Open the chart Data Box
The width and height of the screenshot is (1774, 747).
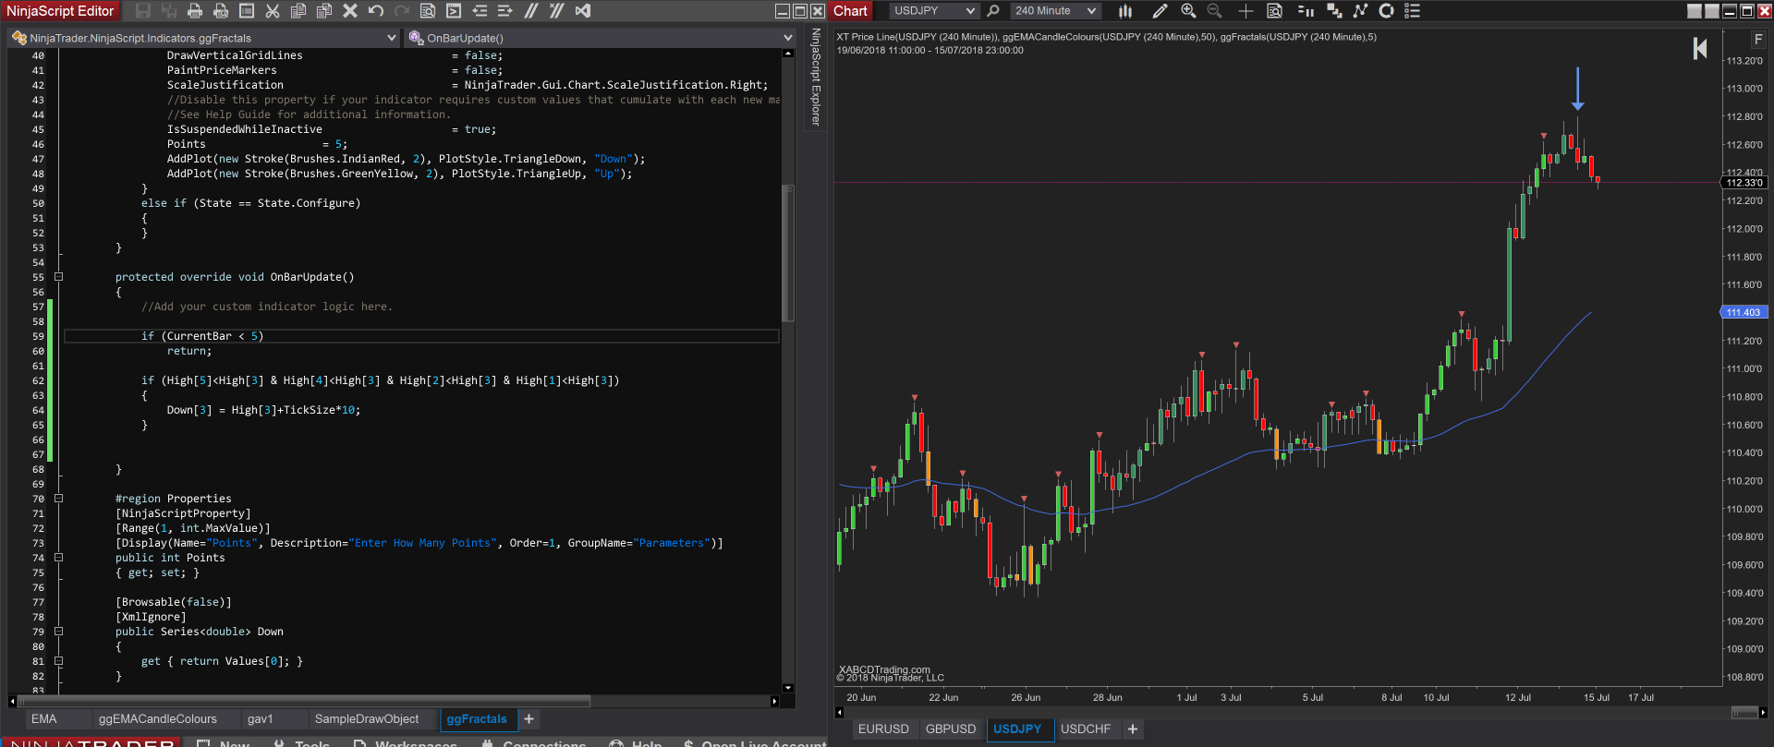coord(1274,11)
